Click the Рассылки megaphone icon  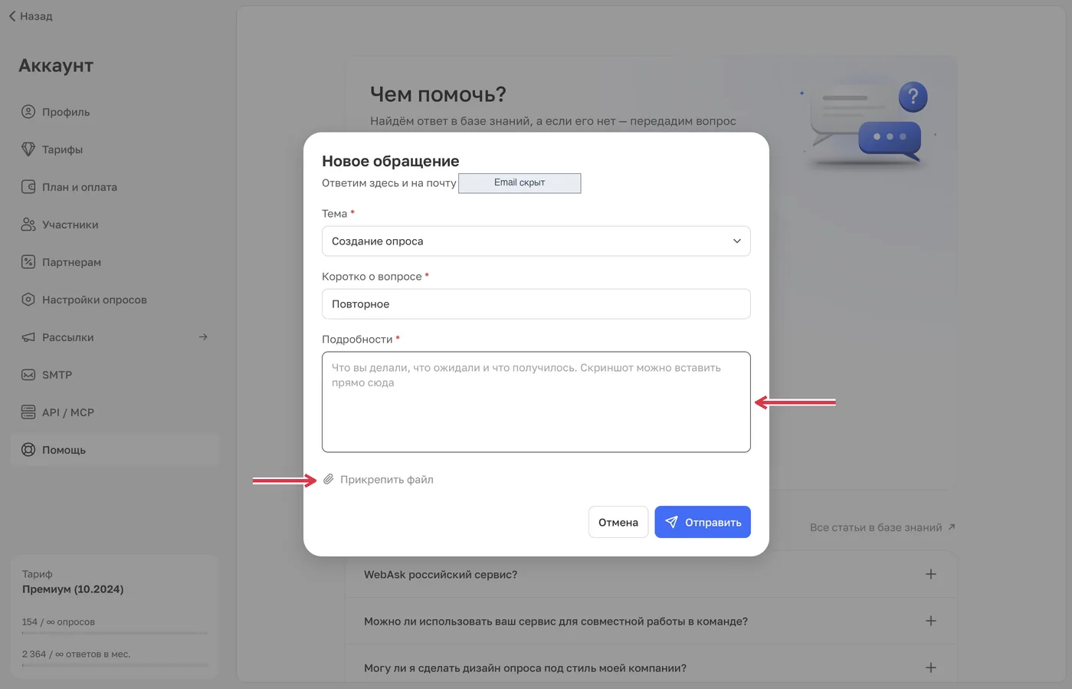[28, 337]
